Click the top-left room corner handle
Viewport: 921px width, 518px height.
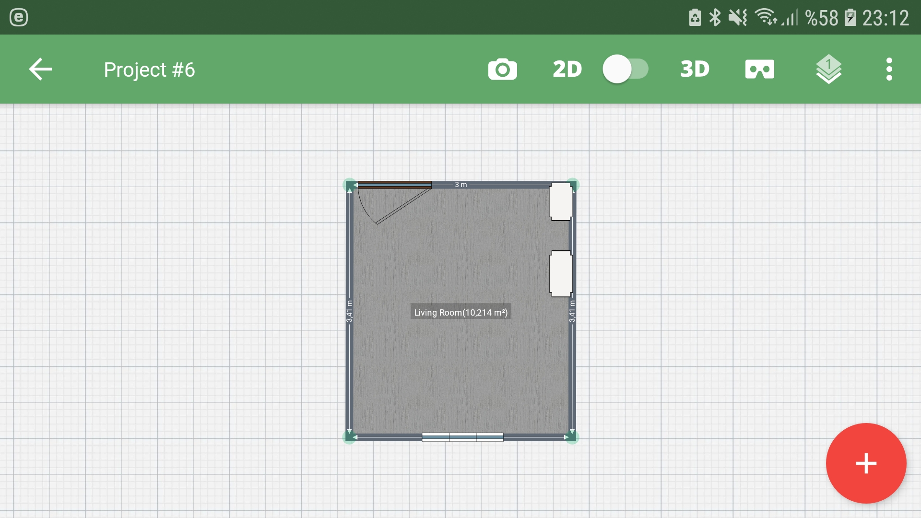[x=350, y=185]
